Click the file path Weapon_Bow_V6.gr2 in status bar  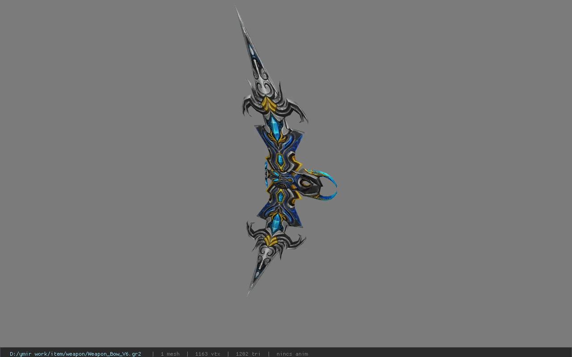[76, 354]
